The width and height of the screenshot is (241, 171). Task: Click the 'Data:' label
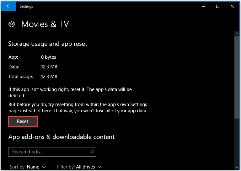(14, 67)
